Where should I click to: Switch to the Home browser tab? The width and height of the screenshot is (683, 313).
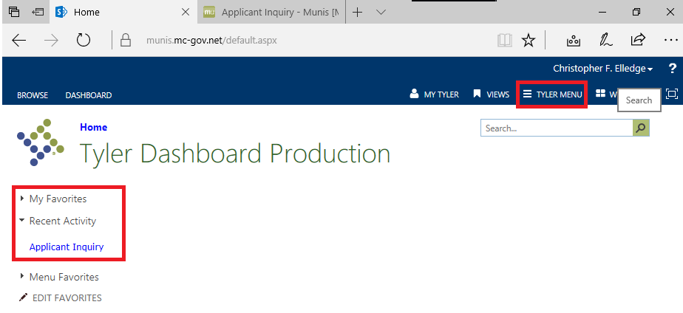click(x=124, y=12)
